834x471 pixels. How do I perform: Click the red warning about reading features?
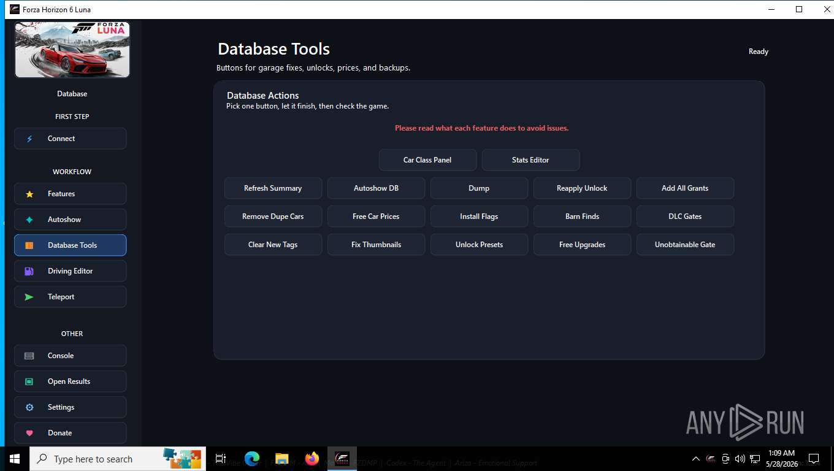(x=481, y=128)
